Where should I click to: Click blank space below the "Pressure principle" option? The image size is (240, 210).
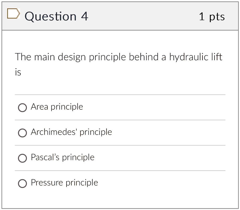pos(120,199)
